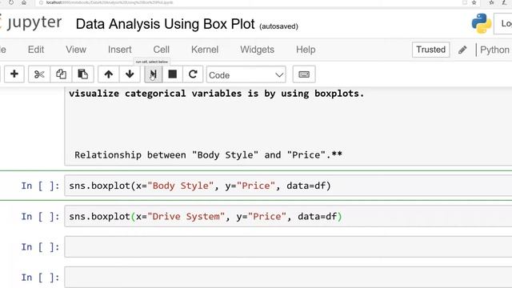Open the Edit menu
The width and height of the screenshot is (512, 288).
pos(36,50)
